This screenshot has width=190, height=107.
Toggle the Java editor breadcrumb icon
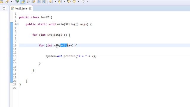[17, 1]
